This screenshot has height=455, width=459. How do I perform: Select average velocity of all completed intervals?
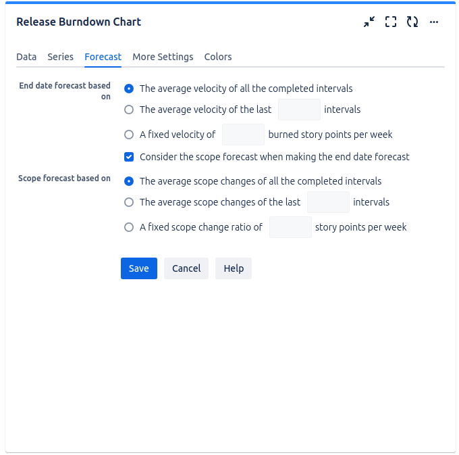click(129, 89)
